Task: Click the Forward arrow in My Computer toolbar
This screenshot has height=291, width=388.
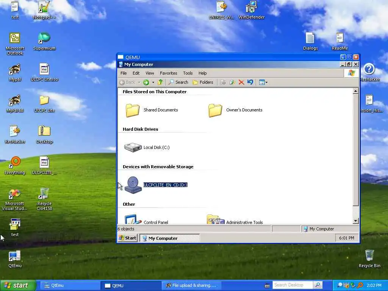Action: [x=146, y=82]
